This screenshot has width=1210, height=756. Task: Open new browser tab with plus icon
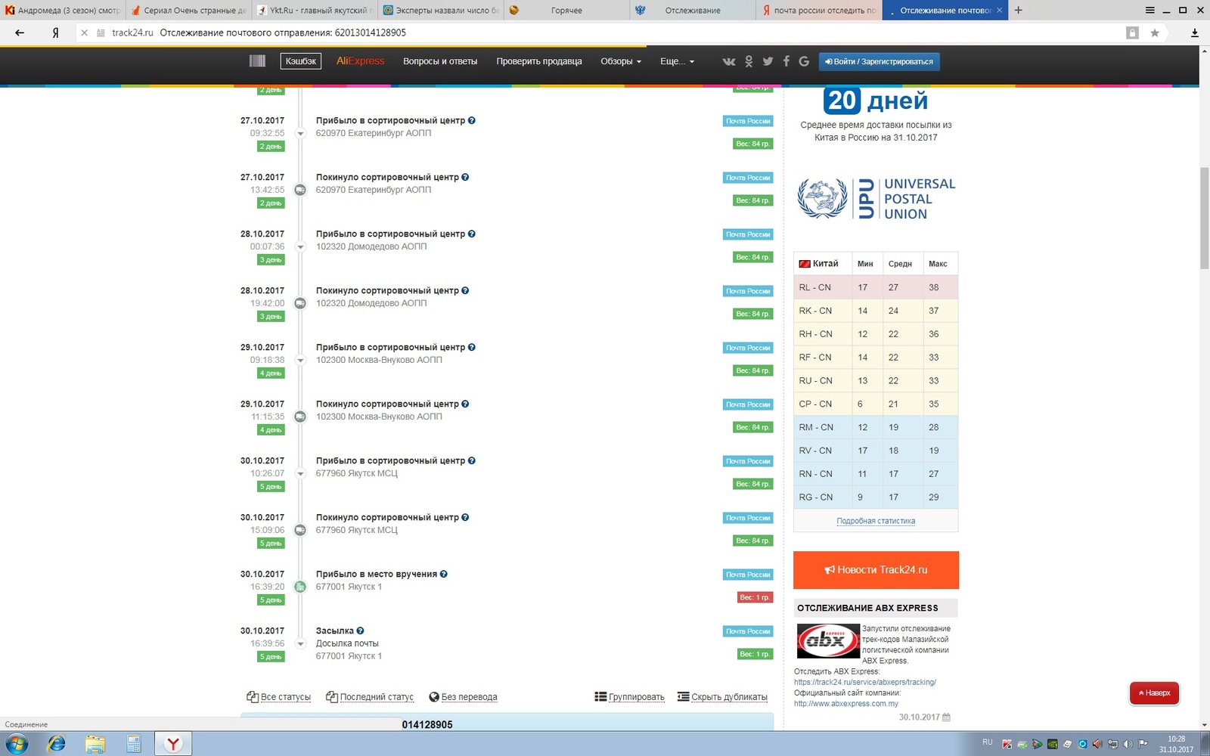1019,10
